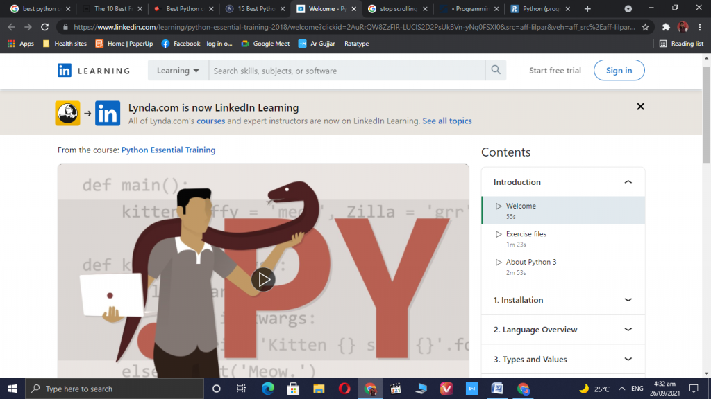711x399 pixels.
Task: Switch to the '15 Best Pytho' tab
Action: (x=254, y=8)
